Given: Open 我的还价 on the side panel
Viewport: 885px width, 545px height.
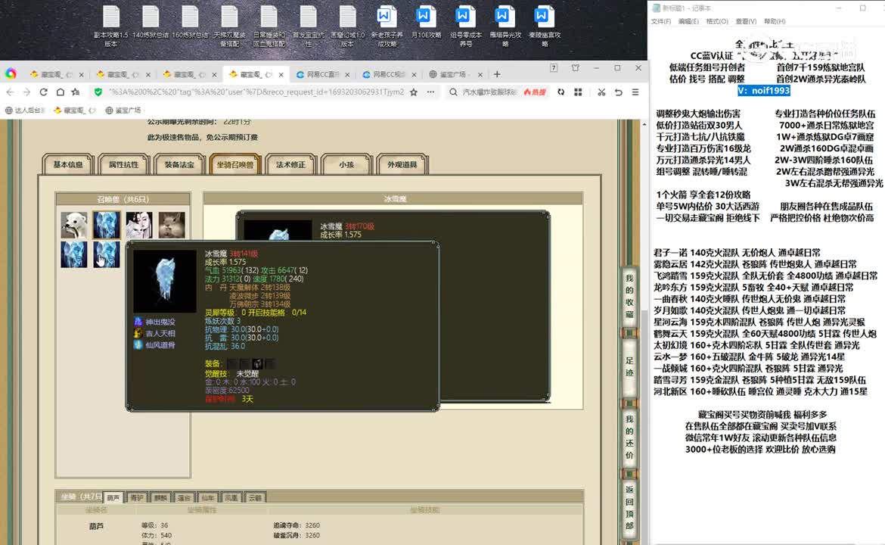Looking at the screenshot, I should point(629,437).
